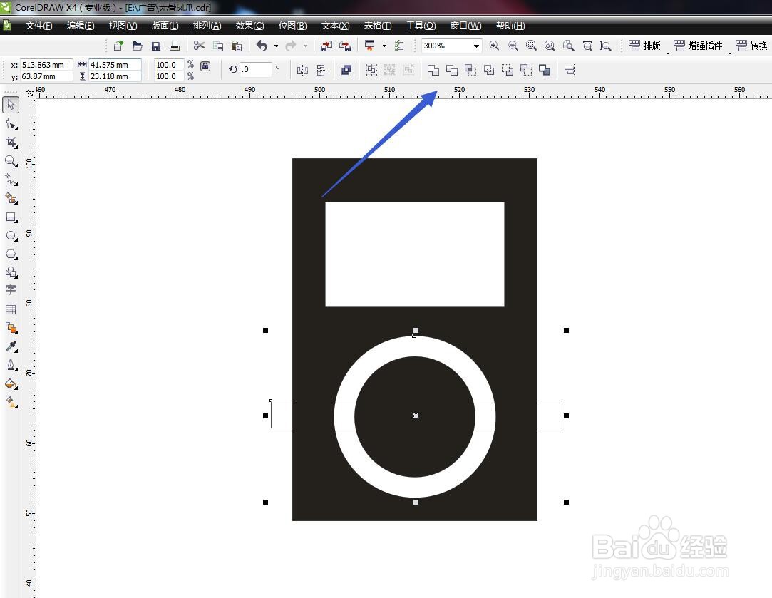
Task: Open the 排列 menu
Action: [x=206, y=25]
